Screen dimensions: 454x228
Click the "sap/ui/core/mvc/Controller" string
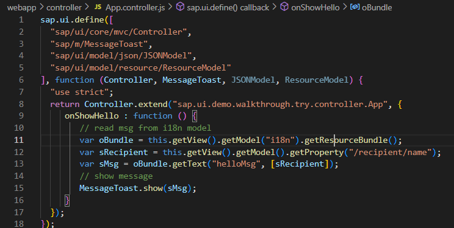118,32
